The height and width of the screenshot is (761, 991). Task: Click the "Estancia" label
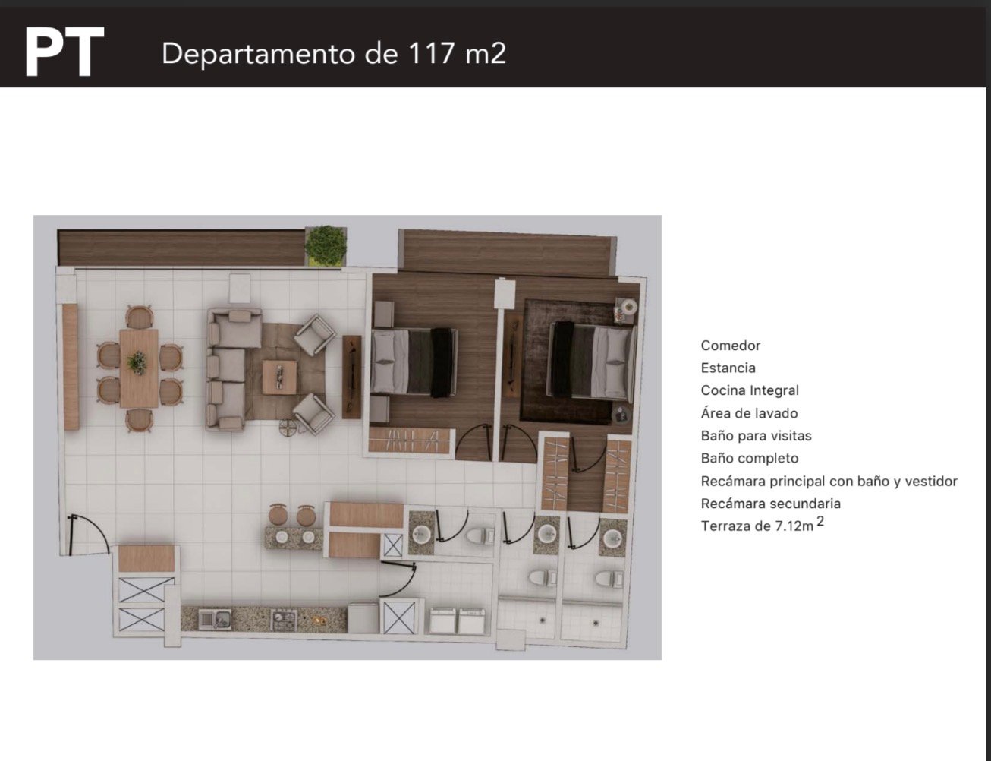[x=728, y=368]
